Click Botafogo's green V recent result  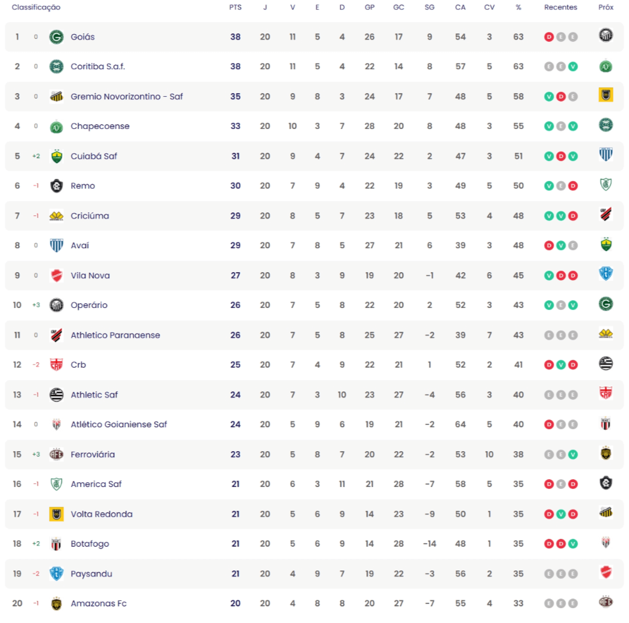point(573,544)
